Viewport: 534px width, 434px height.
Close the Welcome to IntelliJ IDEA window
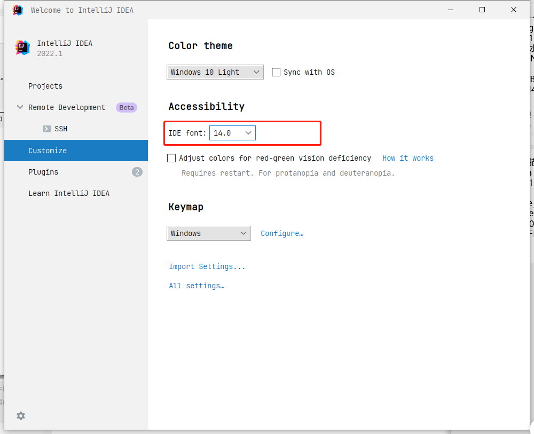click(x=514, y=10)
